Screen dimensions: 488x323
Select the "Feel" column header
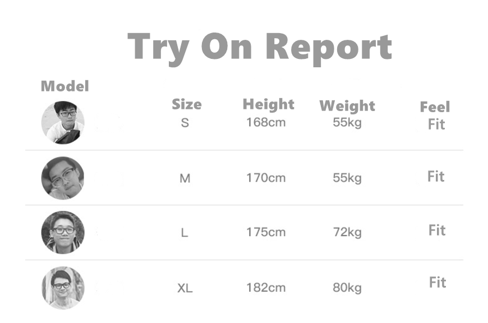click(435, 107)
